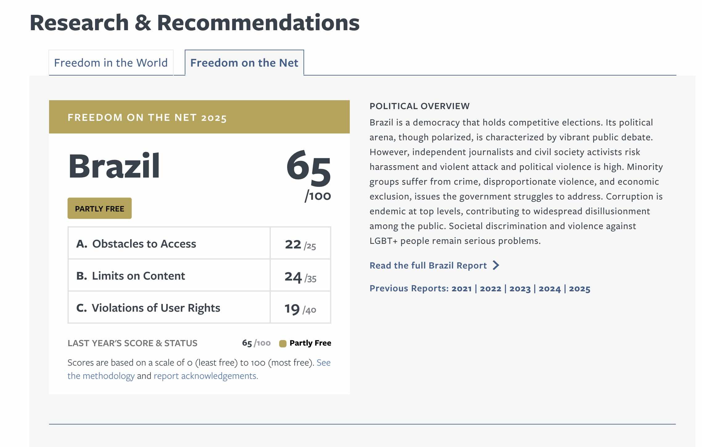Open the 2021 previous report
Image resolution: width=702 pixels, height=447 pixels.
click(461, 289)
